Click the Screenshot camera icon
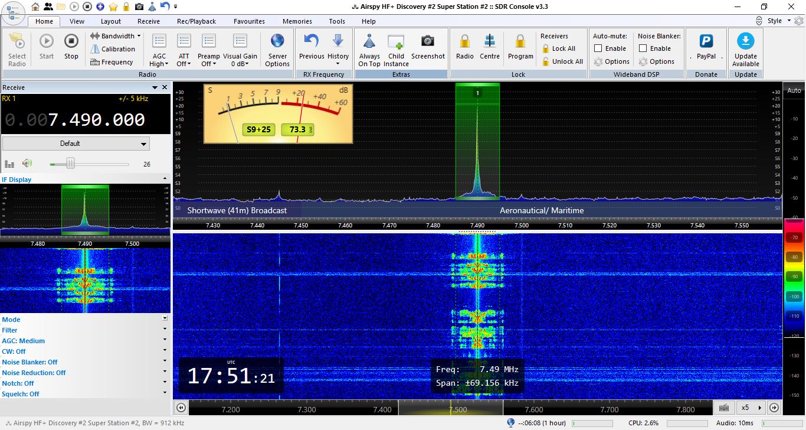This screenshot has width=806, height=430. pos(428,41)
